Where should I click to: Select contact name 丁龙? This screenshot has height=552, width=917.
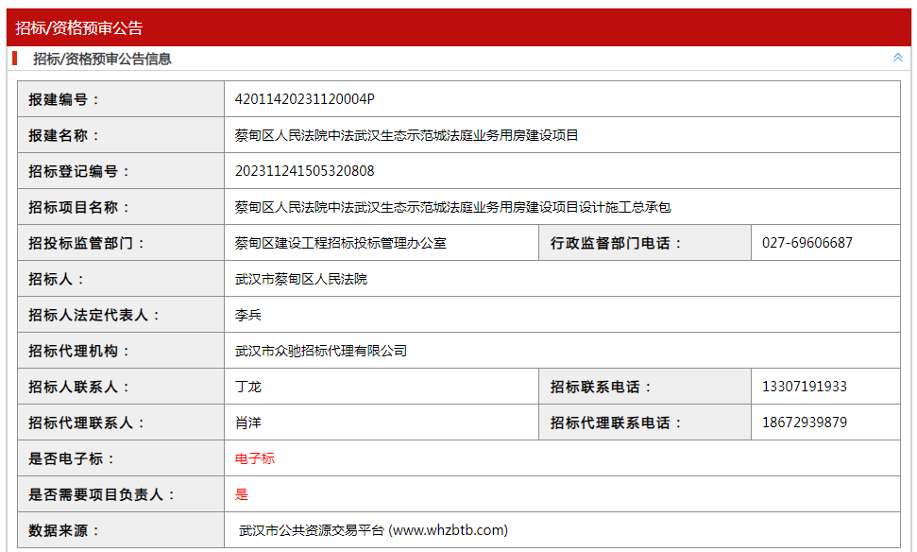[248, 387]
